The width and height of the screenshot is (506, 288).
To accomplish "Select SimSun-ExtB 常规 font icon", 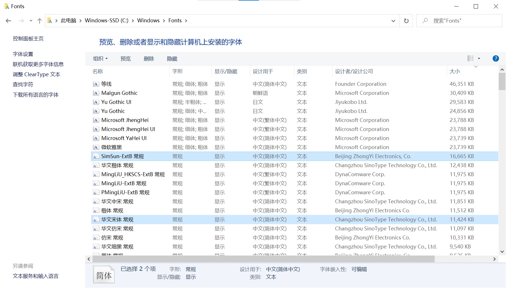I will click(96, 156).
